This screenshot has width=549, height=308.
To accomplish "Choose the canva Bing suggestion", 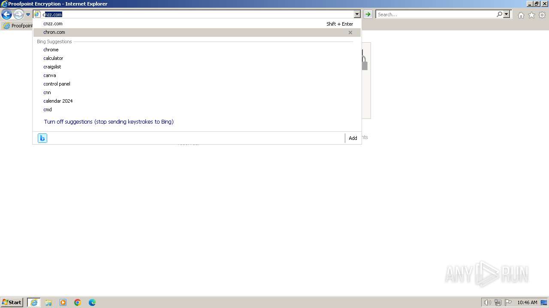I will click(197, 75).
